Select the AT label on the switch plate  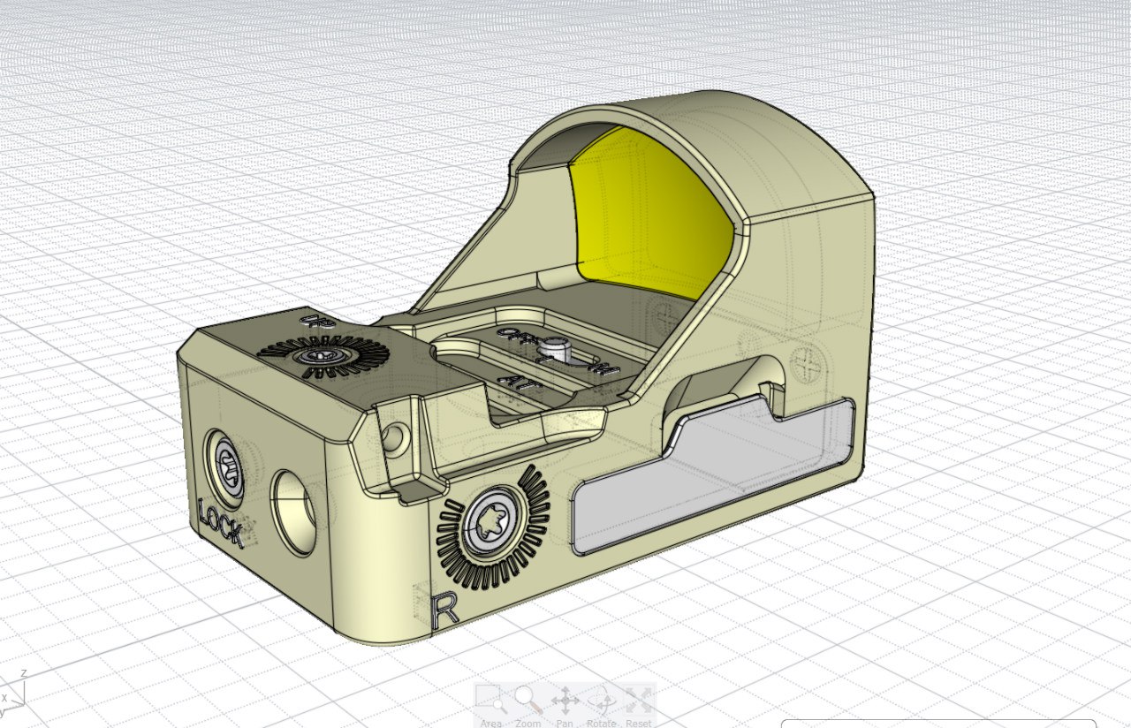click(518, 382)
